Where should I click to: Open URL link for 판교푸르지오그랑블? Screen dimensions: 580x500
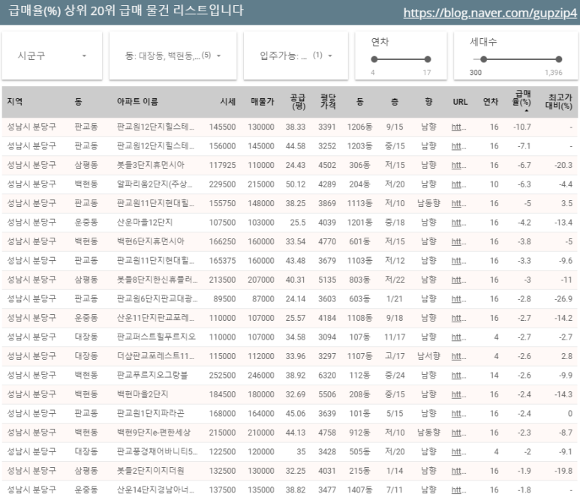point(458,376)
